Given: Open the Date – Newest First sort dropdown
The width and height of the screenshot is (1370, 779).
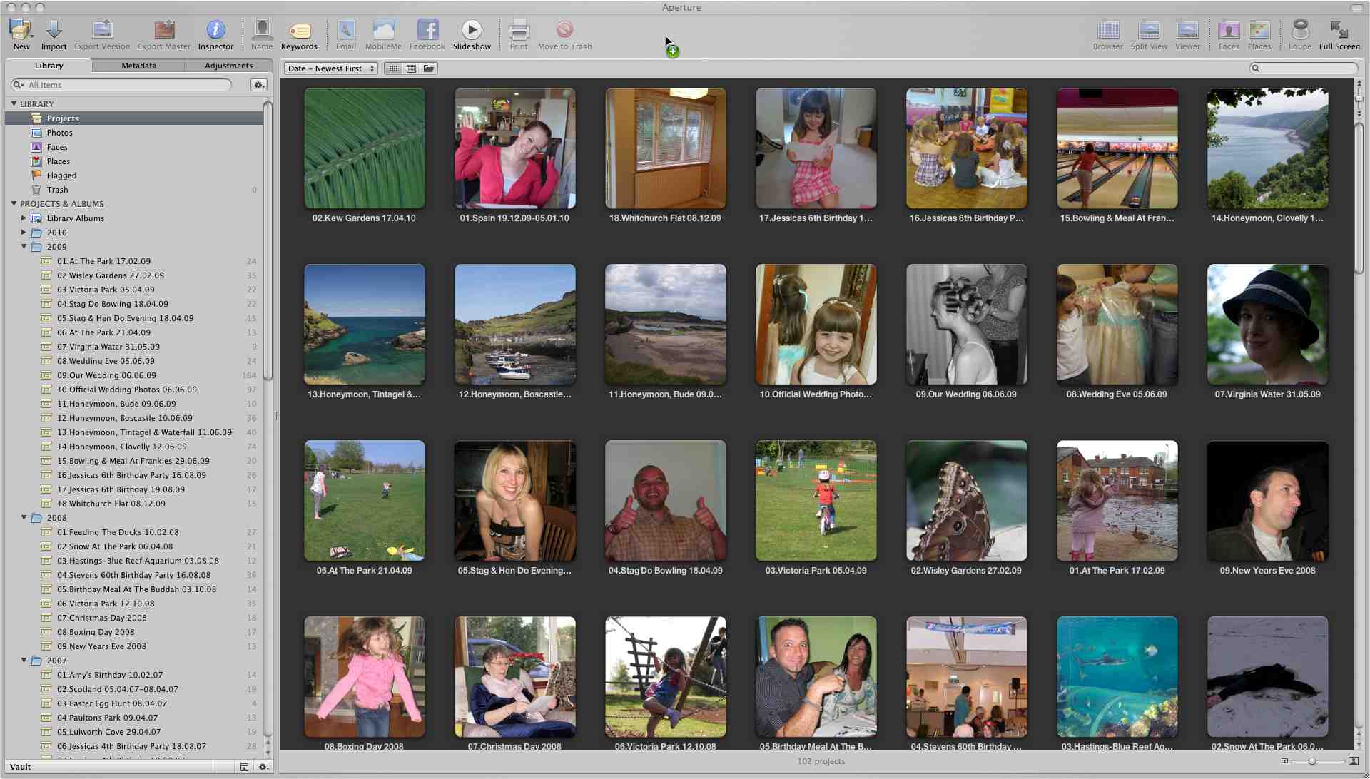Looking at the screenshot, I should point(330,68).
